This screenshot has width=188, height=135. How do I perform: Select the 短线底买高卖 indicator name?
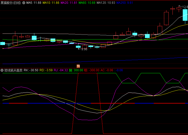(13, 70)
